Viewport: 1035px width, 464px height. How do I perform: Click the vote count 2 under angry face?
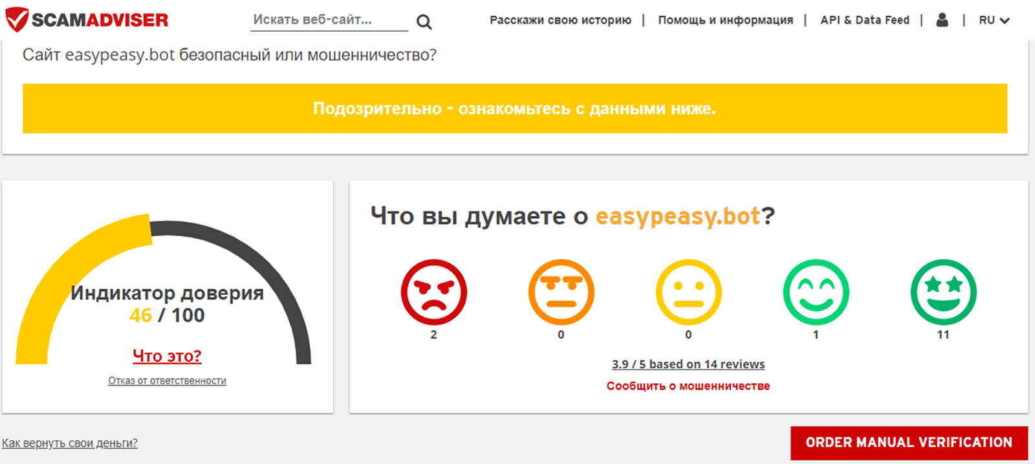433,335
